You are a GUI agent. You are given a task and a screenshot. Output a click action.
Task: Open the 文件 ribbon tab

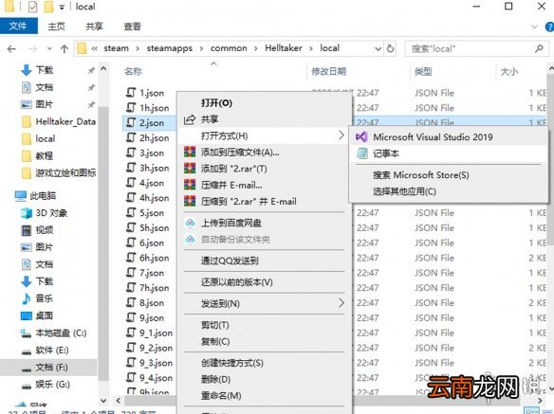point(18,26)
